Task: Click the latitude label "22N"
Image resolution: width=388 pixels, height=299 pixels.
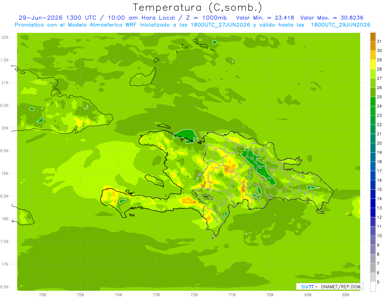Action: pos(5,37)
